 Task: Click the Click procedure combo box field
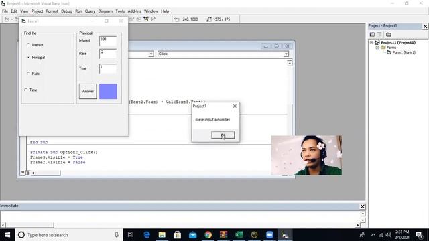point(223,54)
